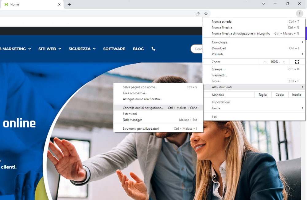
Task: Open Impostazioni from the menu
Action: [x=254, y=102]
